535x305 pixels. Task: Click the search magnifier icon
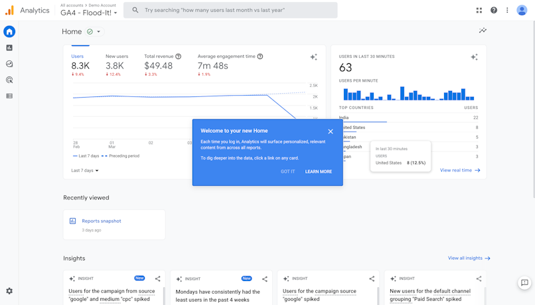tap(135, 10)
